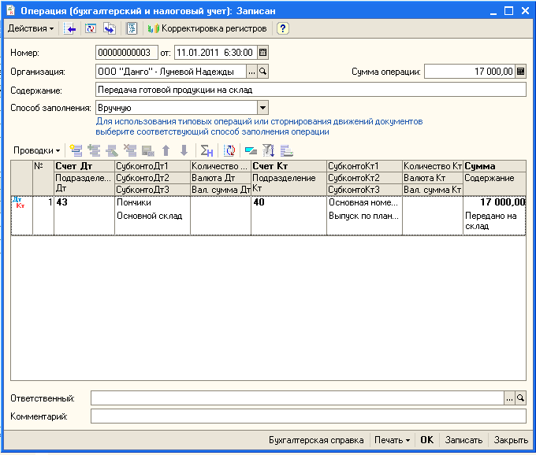536x455 pixels.
Task: Open calculator for Сумма операции field
Action: click(520, 72)
